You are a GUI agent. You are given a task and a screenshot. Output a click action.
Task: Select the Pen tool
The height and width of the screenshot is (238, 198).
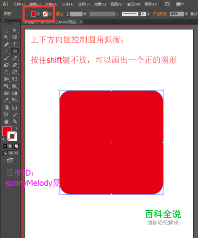[6, 44]
